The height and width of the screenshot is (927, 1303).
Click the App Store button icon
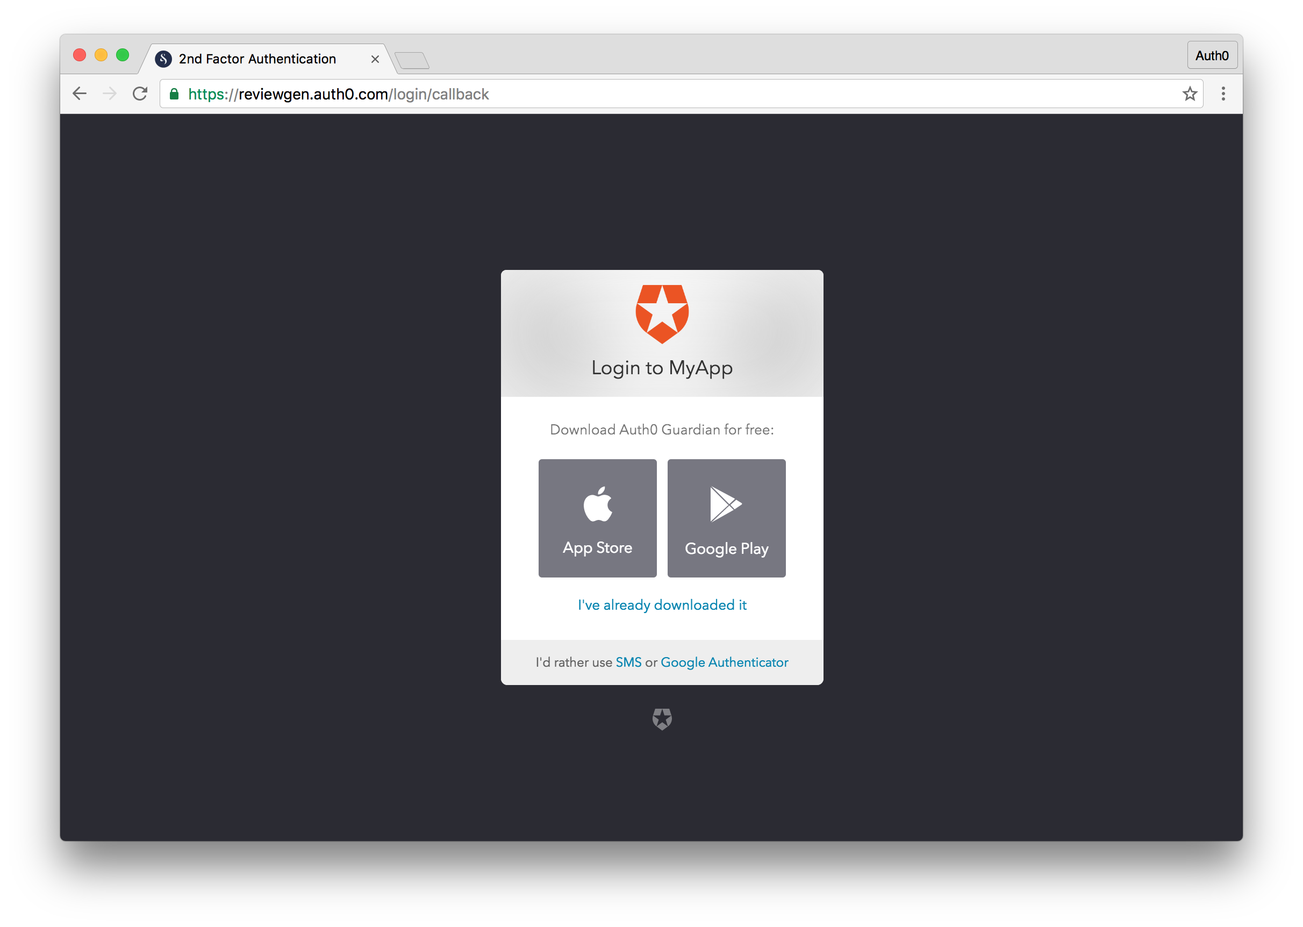pos(598,518)
